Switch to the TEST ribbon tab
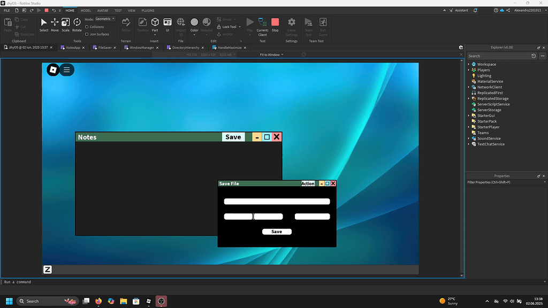The width and height of the screenshot is (548, 308). pos(118,10)
